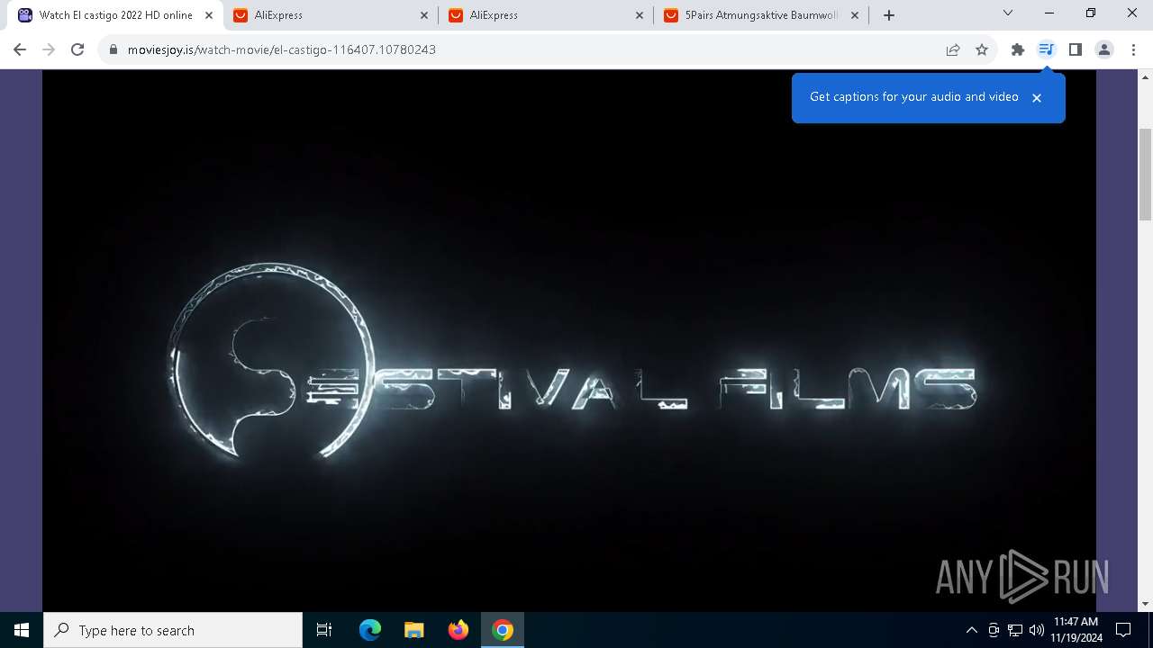Open a new browser tab
This screenshot has width=1153, height=648.
pyautogui.click(x=889, y=15)
